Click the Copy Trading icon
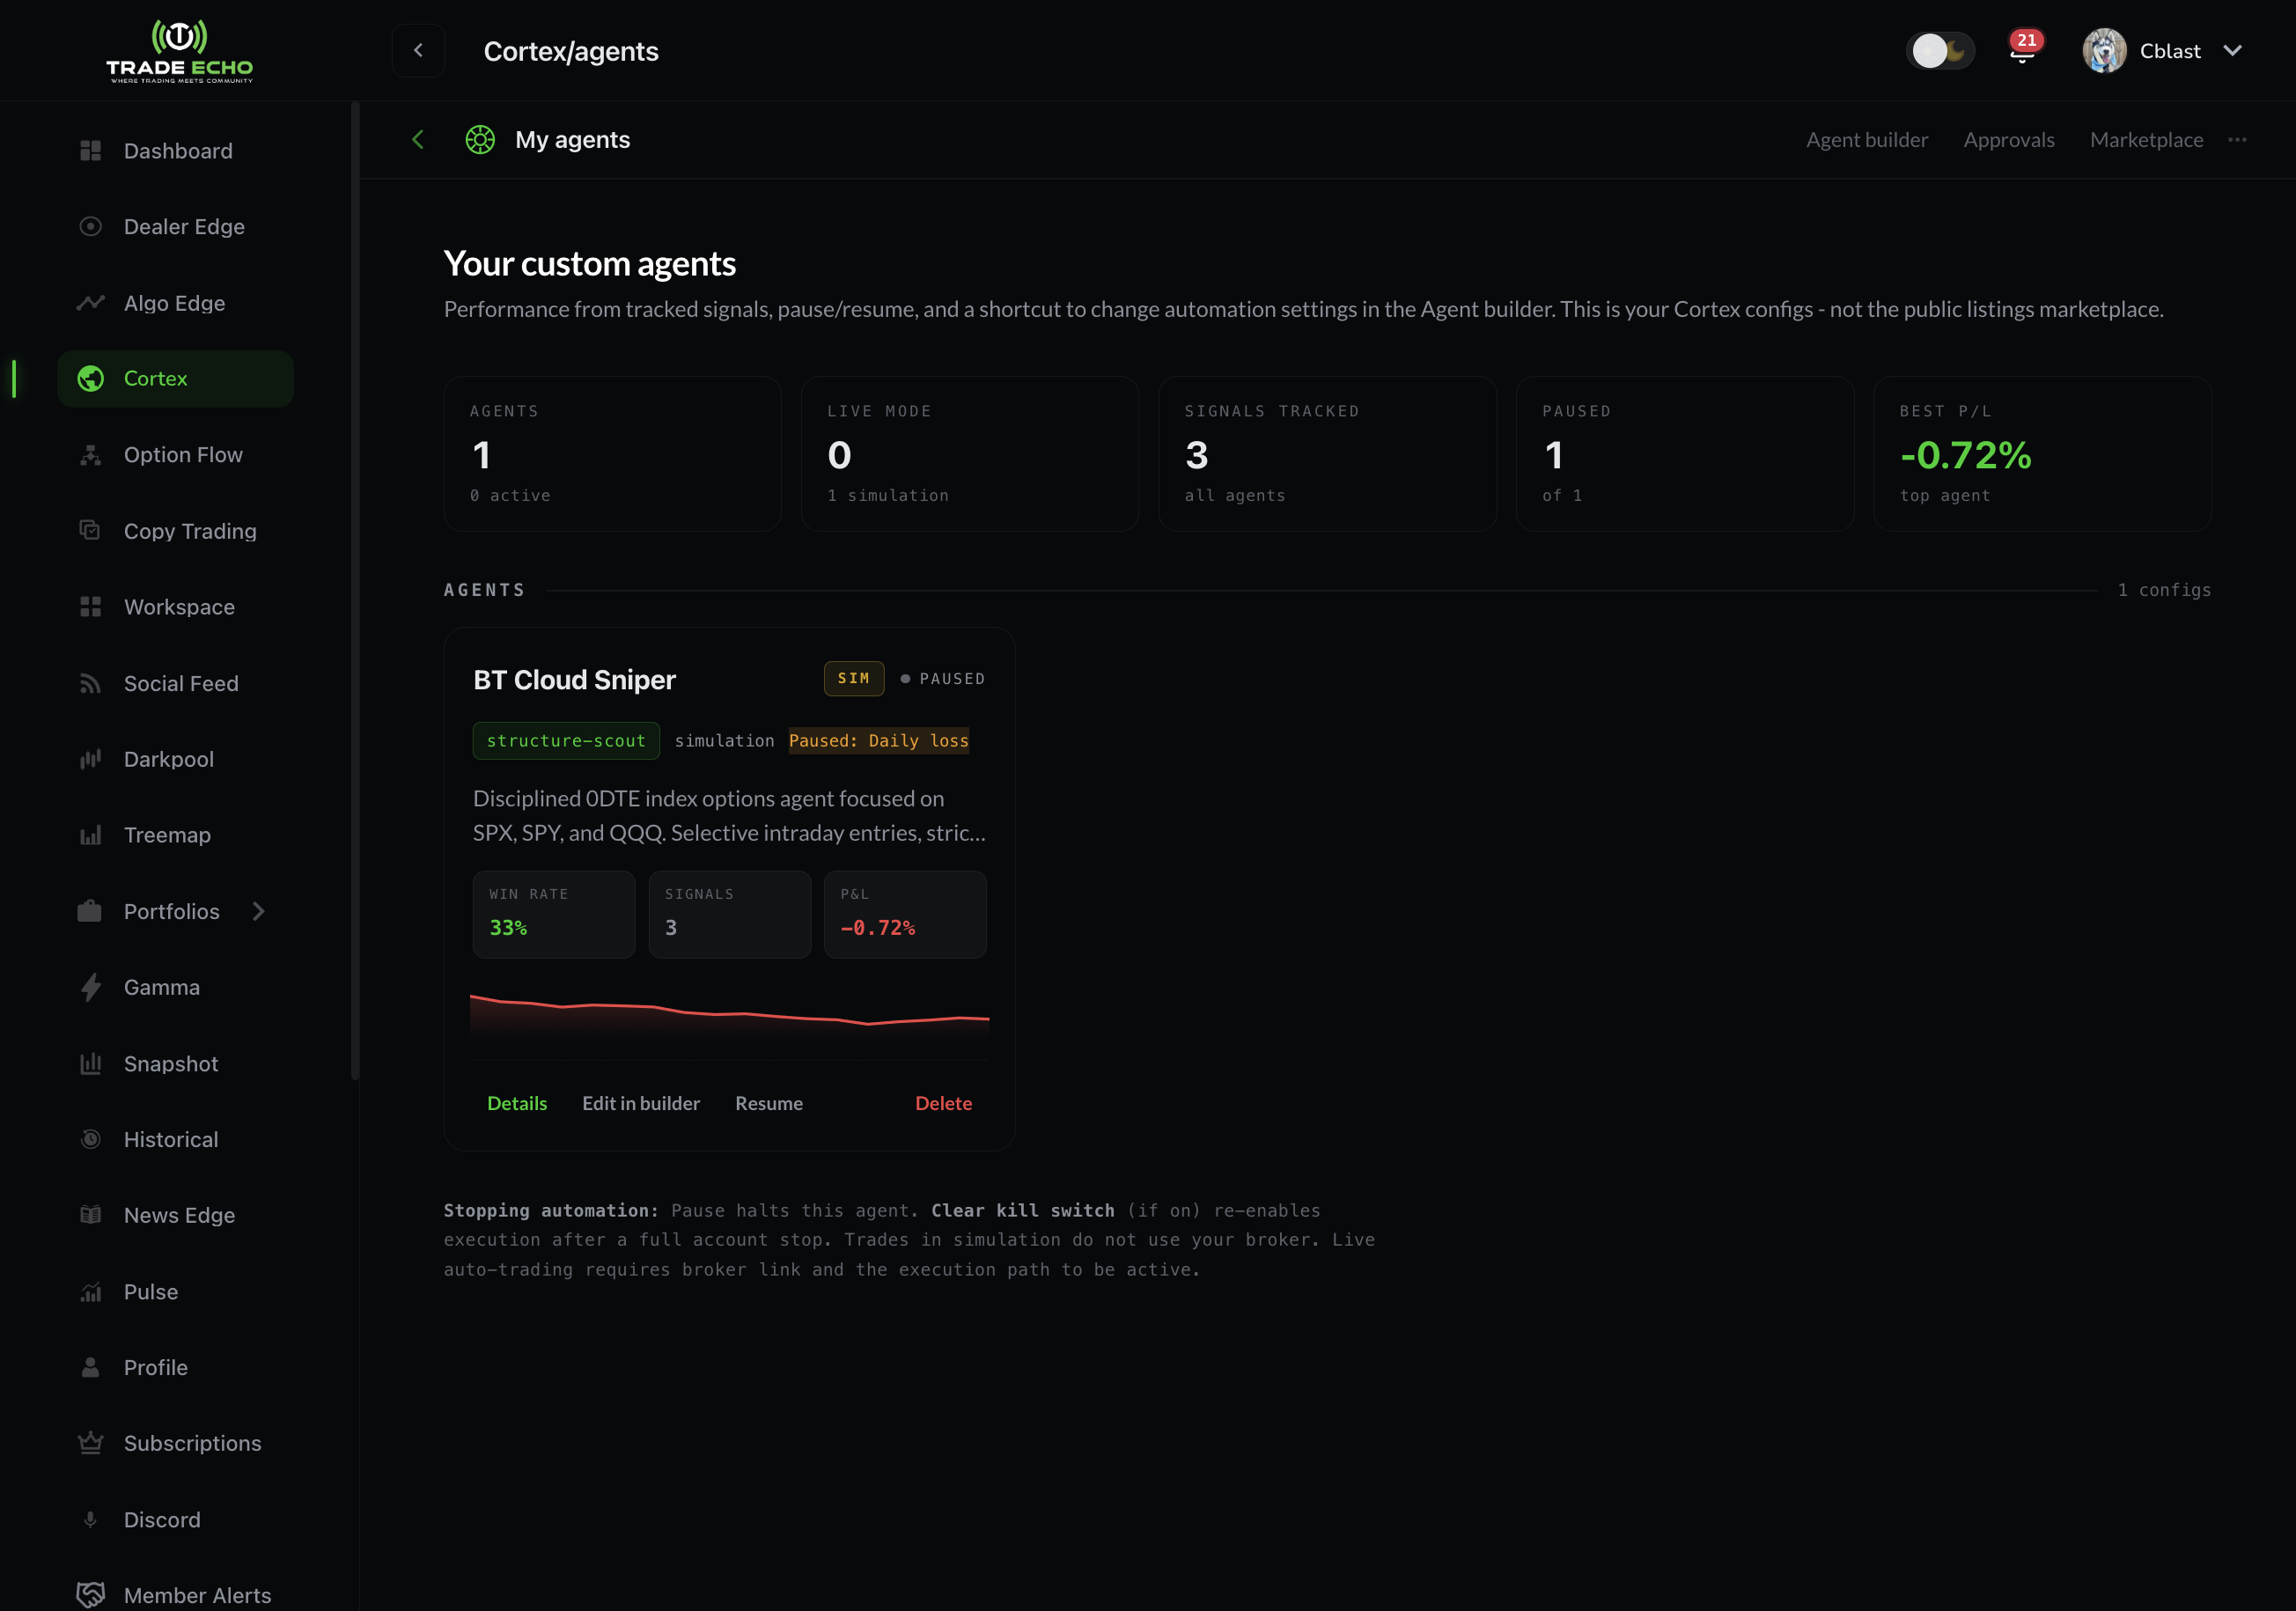 [90, 531]
